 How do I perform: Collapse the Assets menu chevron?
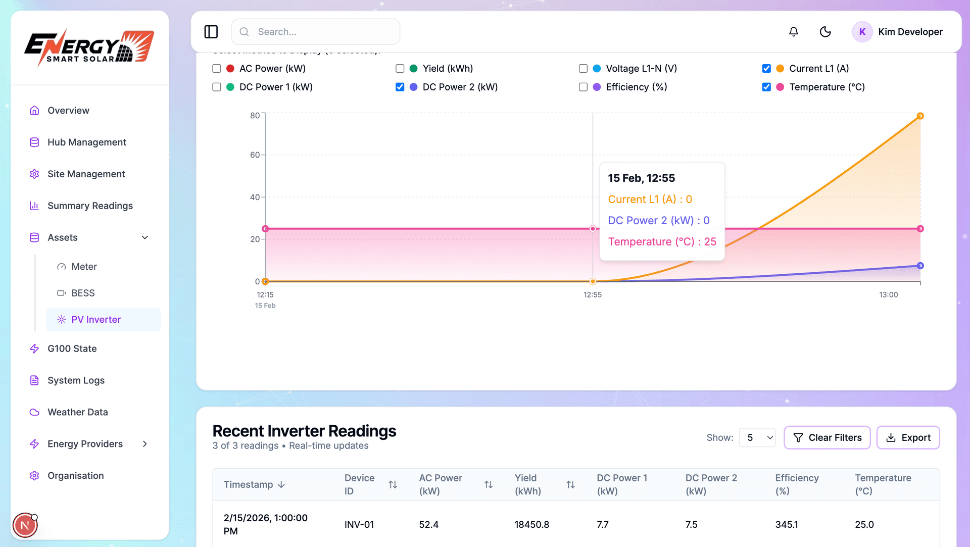click(145, 237)
